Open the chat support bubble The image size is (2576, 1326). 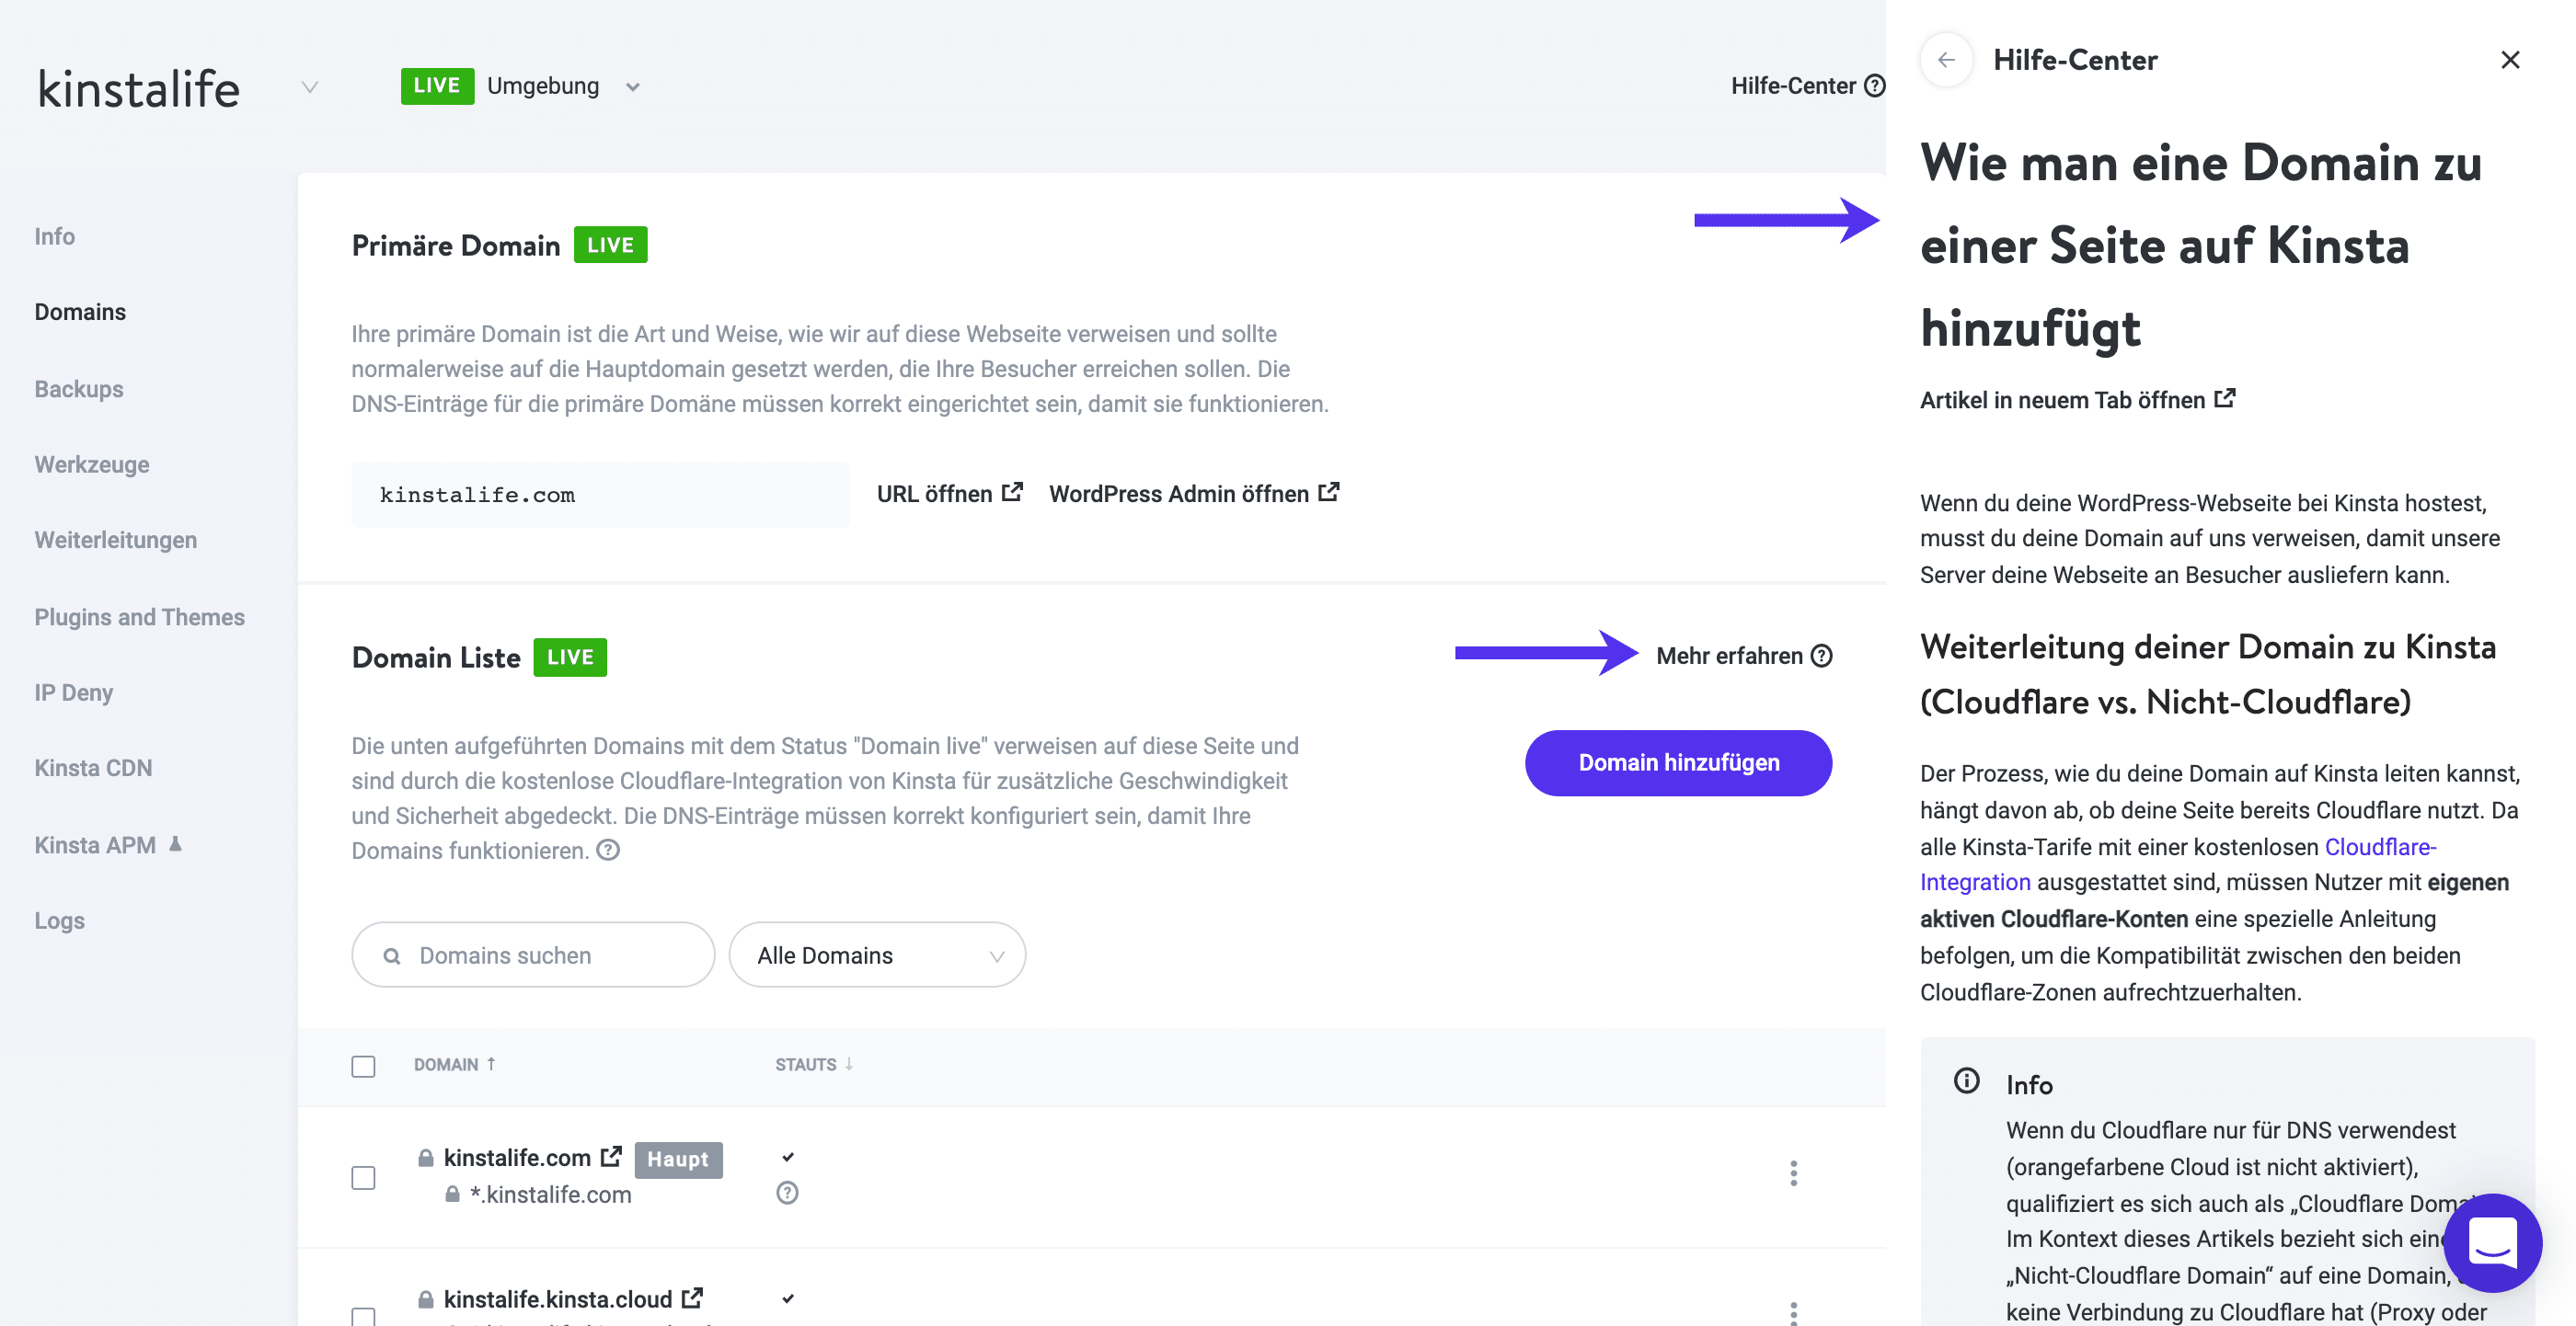[2492, 1243]
